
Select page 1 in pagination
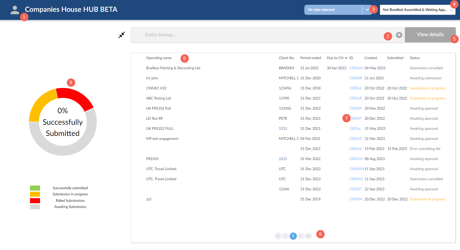click(293, 236)
